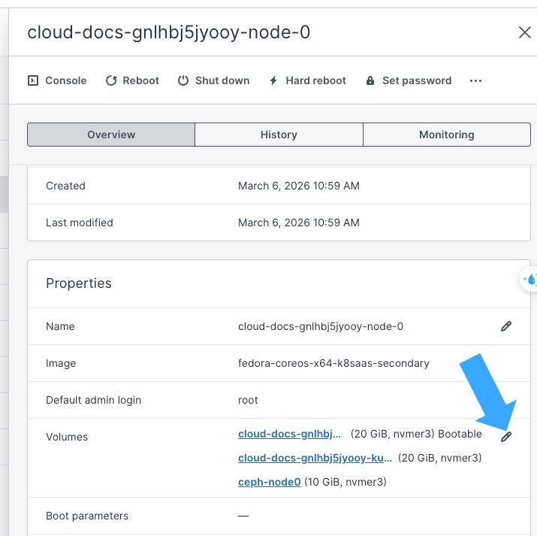The image size is (537, 536).
Task: Switch to the History tab
Action: tap(279, 135)
